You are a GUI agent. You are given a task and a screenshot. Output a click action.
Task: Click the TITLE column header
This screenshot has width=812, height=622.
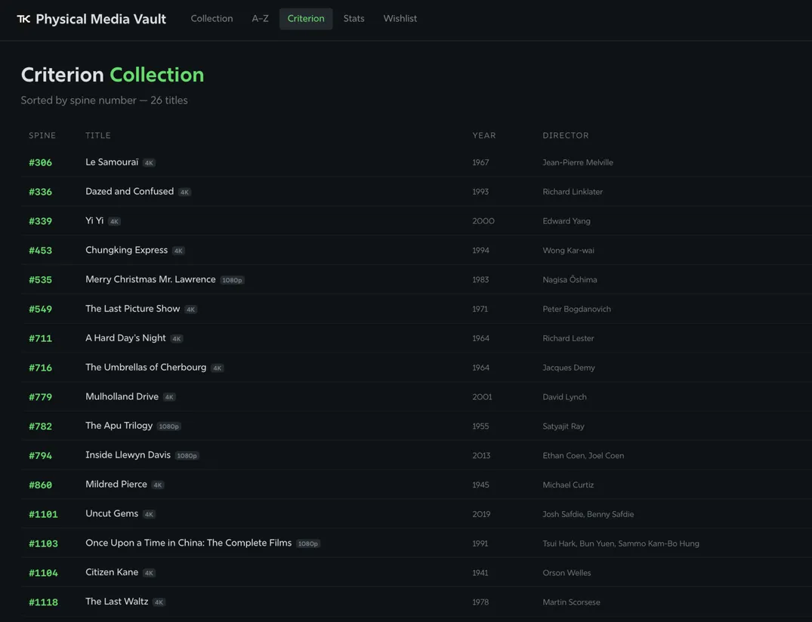click(x=98, y=136)
